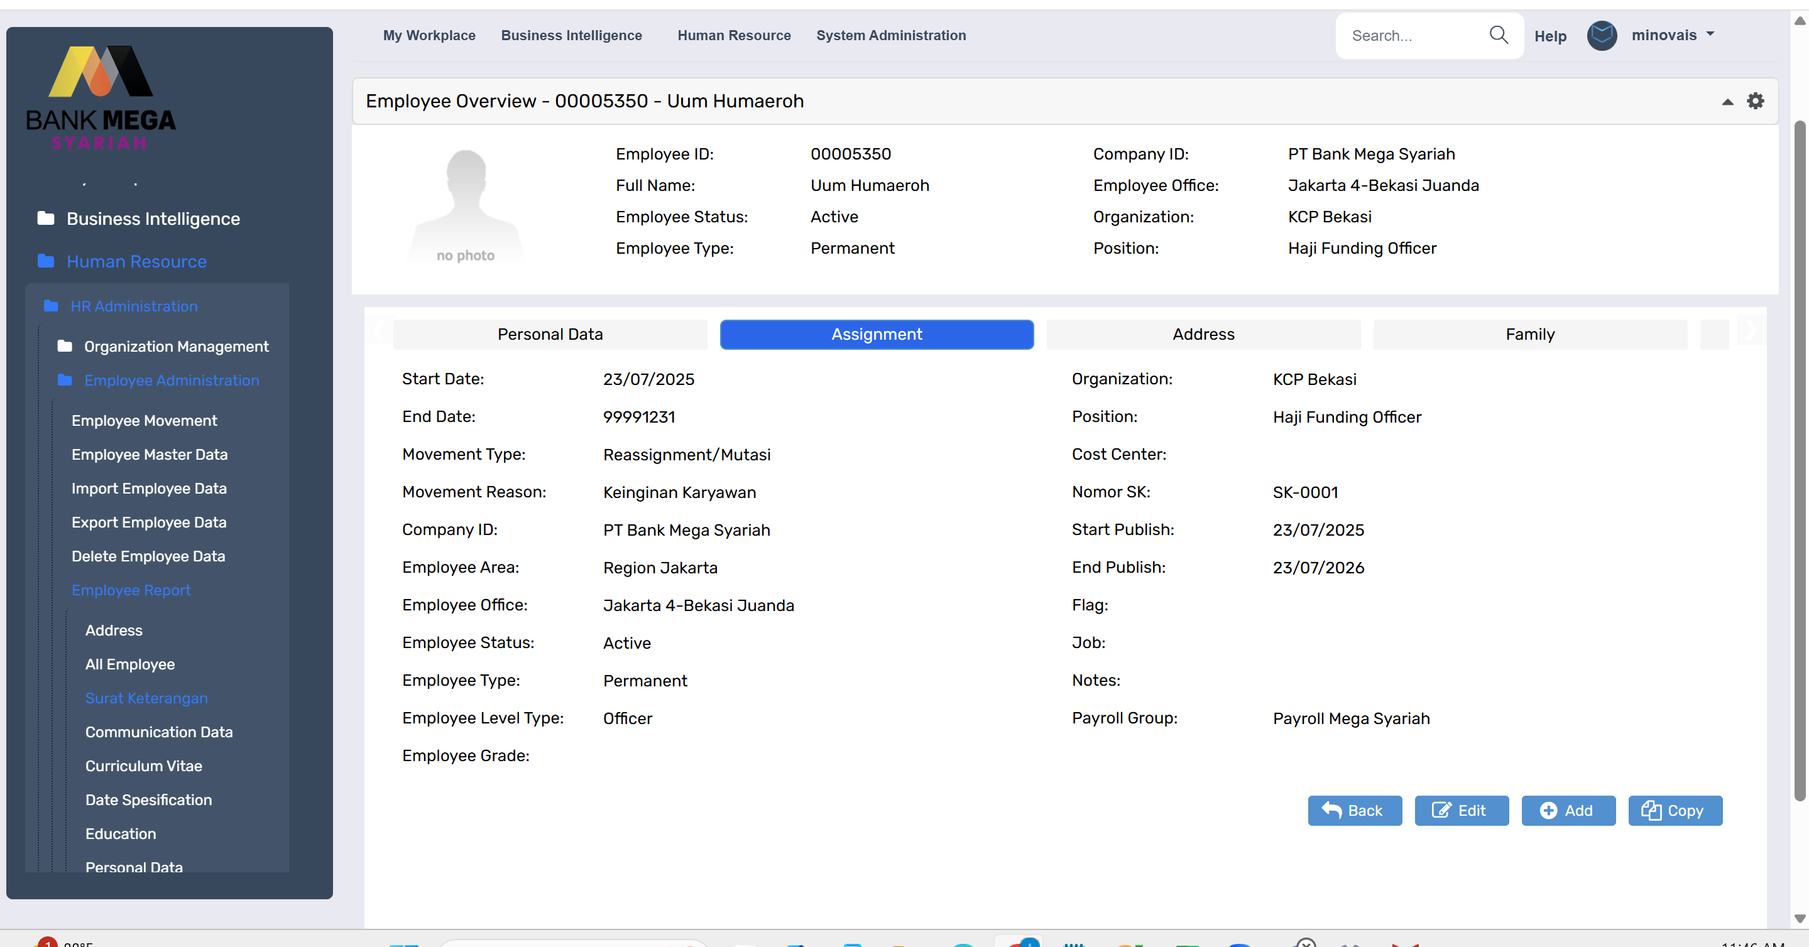Click the scrollbar down arrow
This screenshot has height=947, width=1809.
pos(1799,918)
